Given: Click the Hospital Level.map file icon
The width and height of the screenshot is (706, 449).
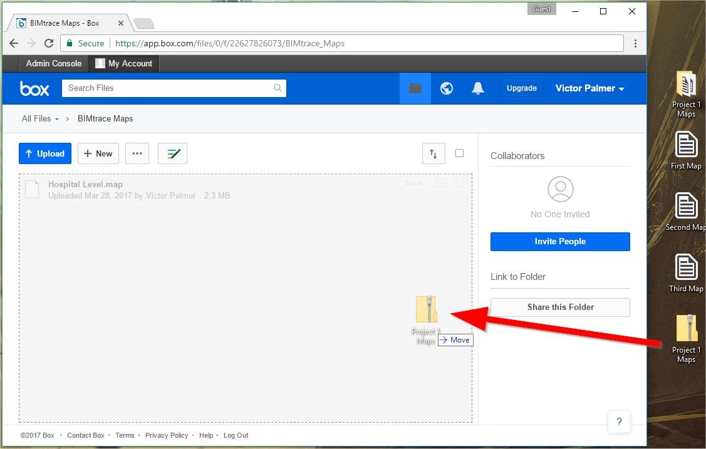Looking at the screenshot, I should 32,189.
